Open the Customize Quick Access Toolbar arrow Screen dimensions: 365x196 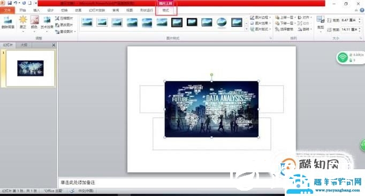point(36,3)
